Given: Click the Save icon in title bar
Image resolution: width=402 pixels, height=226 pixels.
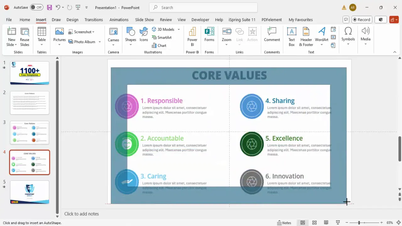Looking at the screenshot, I should [x=49, y=7].
